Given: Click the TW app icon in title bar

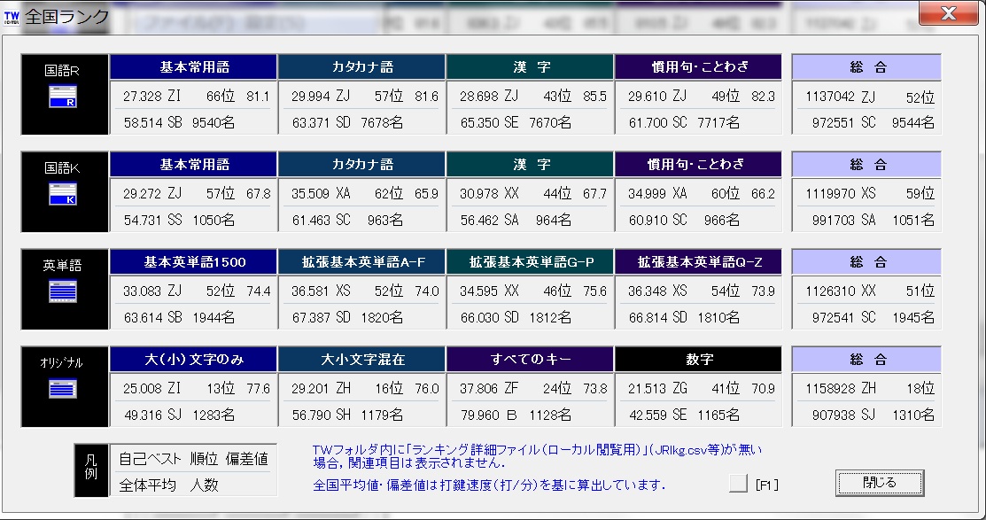Looking at the screenshot, I should (x=12, y=15).
